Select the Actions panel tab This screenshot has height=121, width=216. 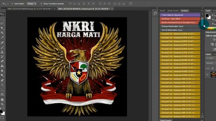click(x=185, y=10)
